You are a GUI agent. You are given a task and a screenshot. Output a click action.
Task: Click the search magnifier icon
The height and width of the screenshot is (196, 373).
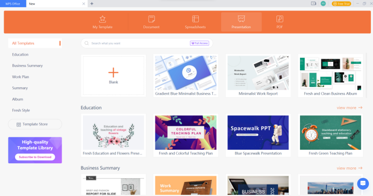87,43
